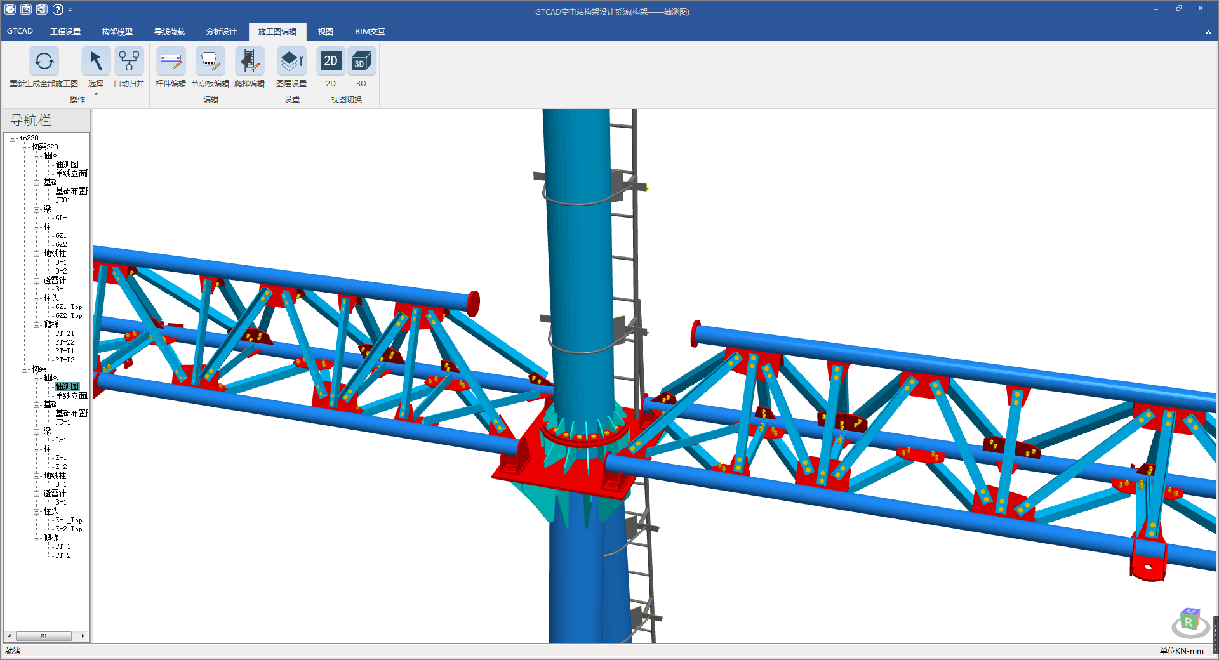
Task: Open the 分析设计 ribbon tab
Action: 221,32
